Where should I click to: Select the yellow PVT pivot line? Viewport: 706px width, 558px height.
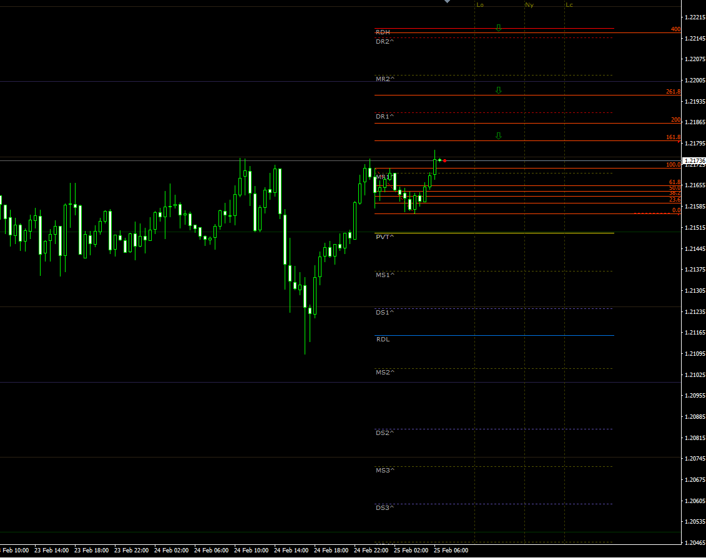pos(494,233)
